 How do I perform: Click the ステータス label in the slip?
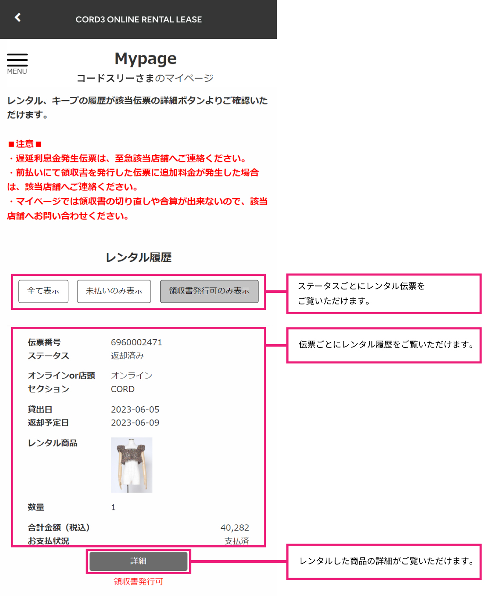48,356
